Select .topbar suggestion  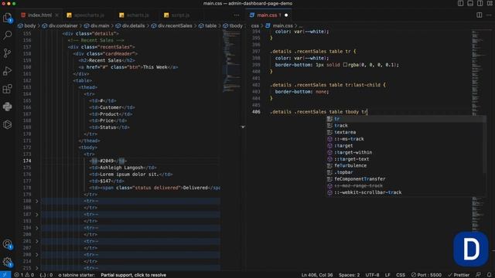point(406,172)
